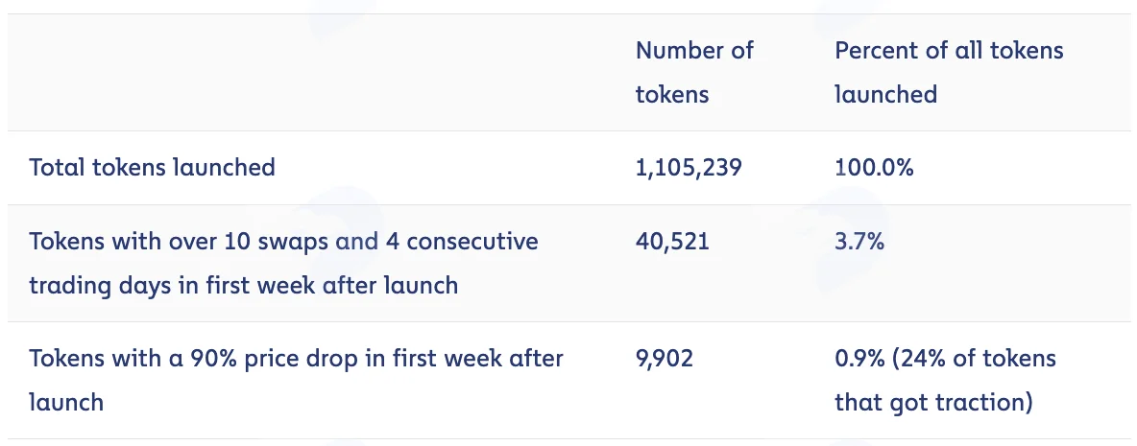Click the words 'Number of' in the header
Viewport: 1137px width, 446px height.
[694, 51]
